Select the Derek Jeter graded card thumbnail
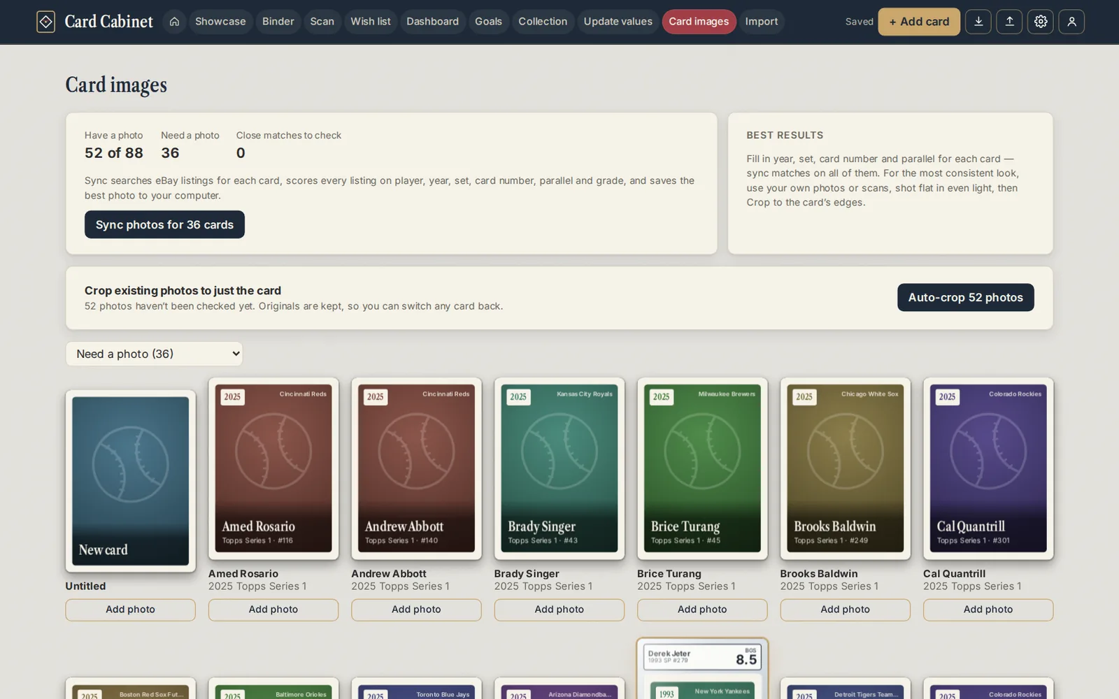Screen dimensions: 1119x699 pos(702,668)
